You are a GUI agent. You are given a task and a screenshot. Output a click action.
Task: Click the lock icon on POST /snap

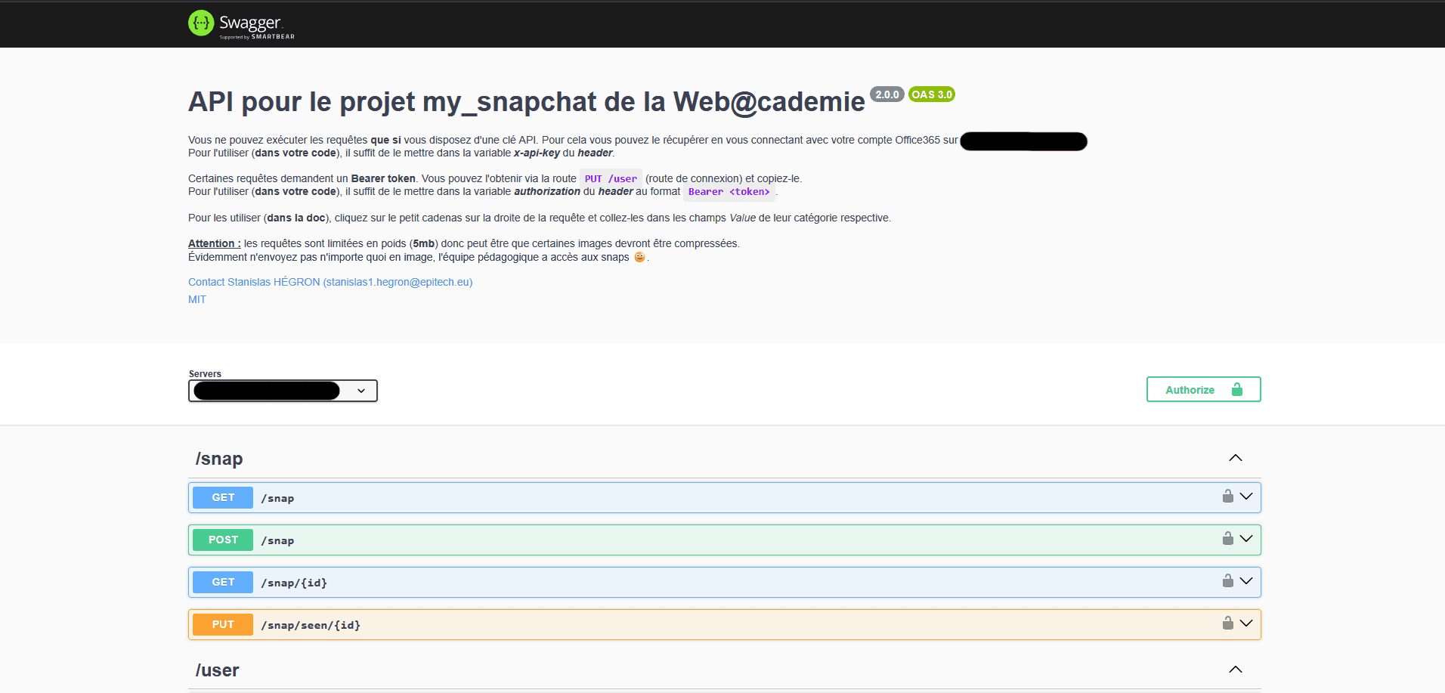click(1227, 539)
